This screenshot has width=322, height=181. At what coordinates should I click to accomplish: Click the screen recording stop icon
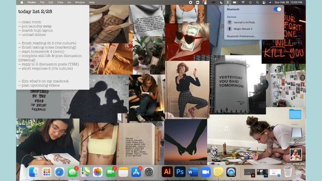(191, 3)
